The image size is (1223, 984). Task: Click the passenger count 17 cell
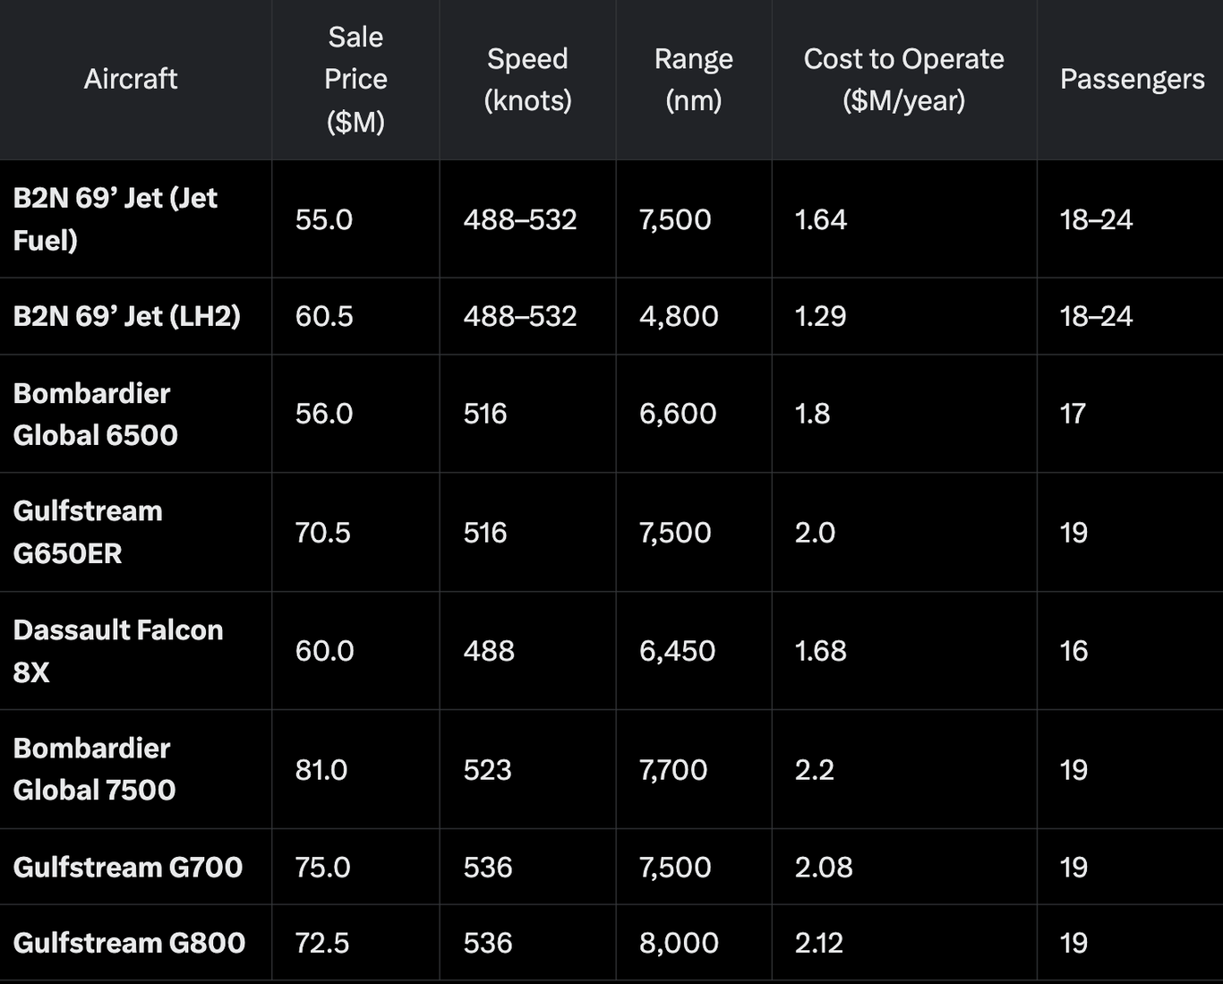click(1073, 414)
